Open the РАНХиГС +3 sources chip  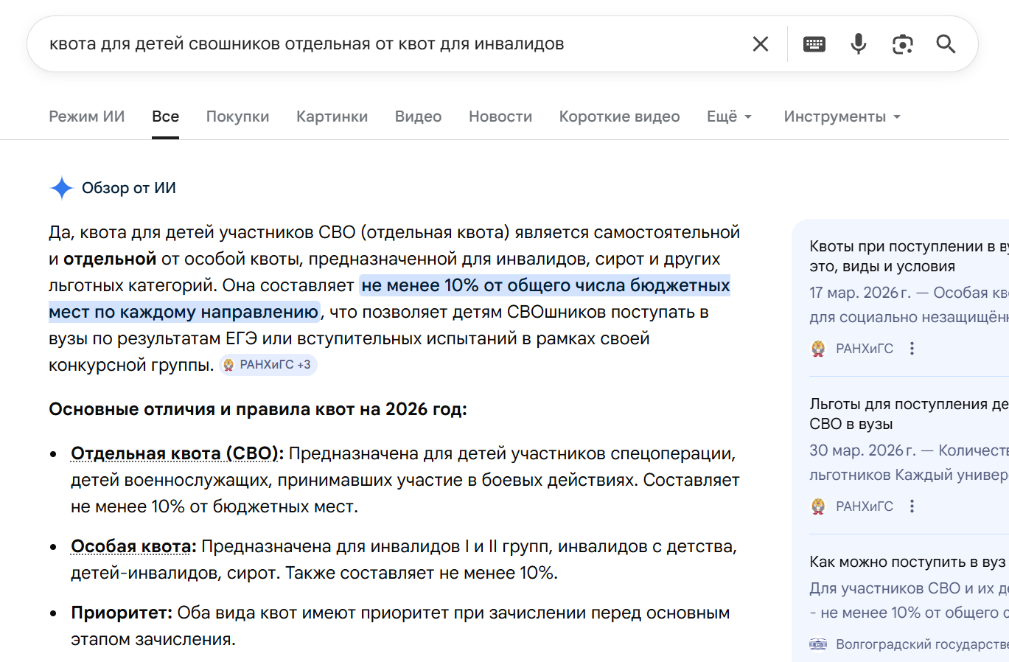(x=268, y=365)
